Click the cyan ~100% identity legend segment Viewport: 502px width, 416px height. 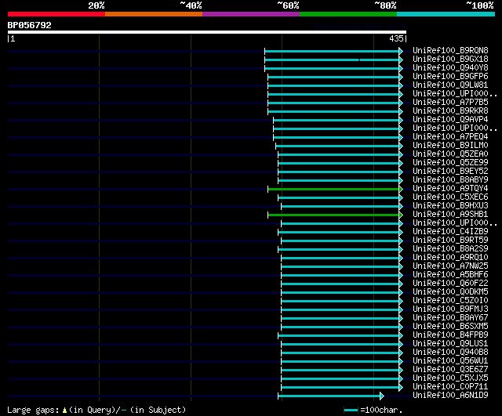click(x=446, y=14)
